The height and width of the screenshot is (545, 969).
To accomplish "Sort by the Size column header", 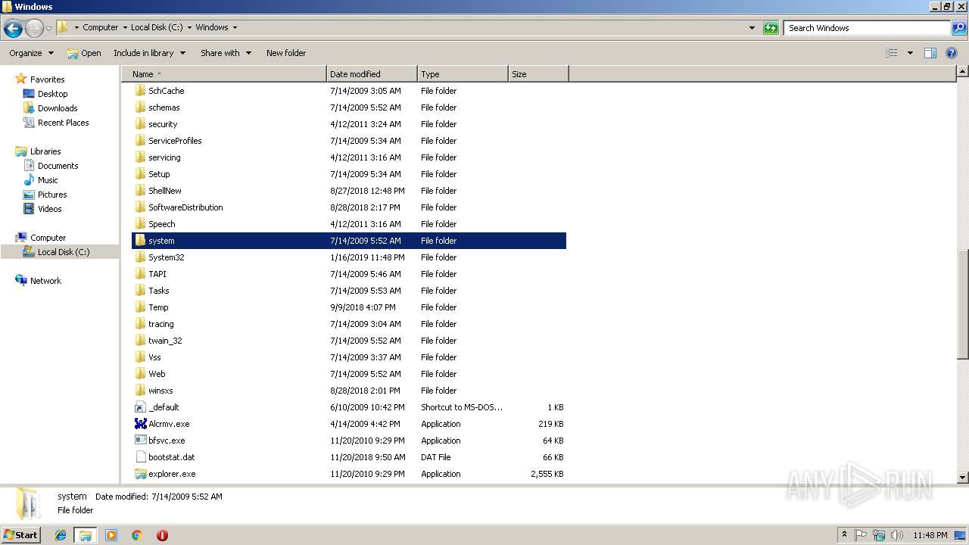I will (x=538, y=74).
